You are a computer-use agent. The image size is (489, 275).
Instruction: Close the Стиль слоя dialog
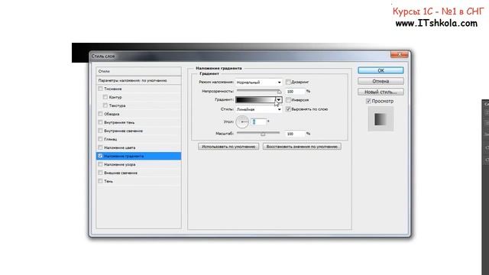coord(399,55)
